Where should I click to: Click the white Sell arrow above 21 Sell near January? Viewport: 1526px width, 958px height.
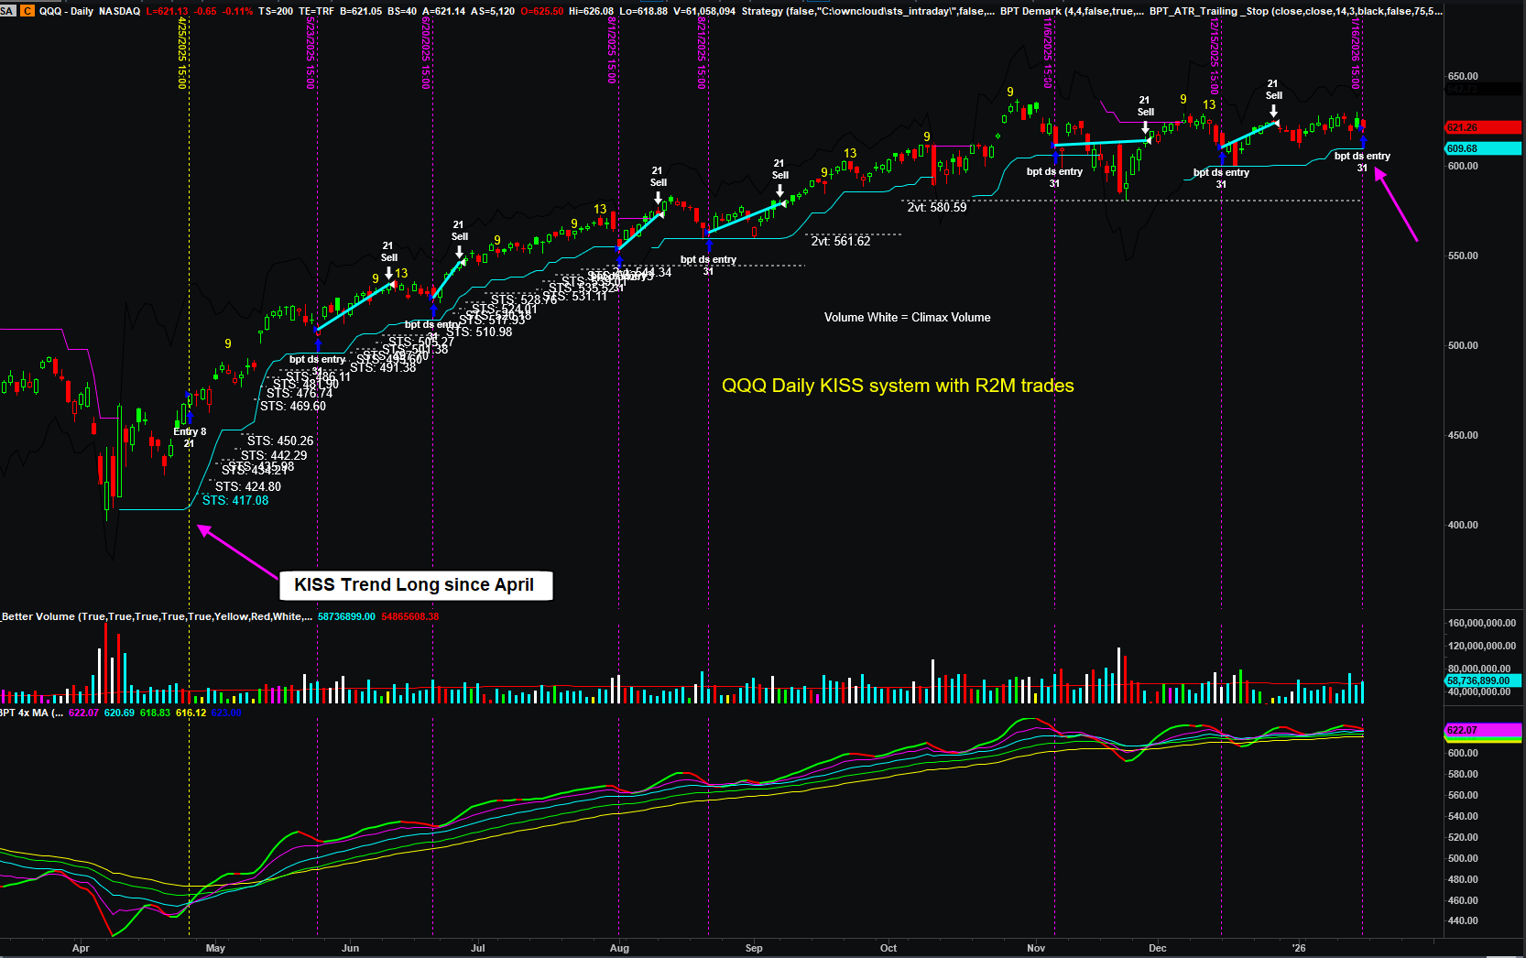pyautogui.click(x=1273, y=111)
